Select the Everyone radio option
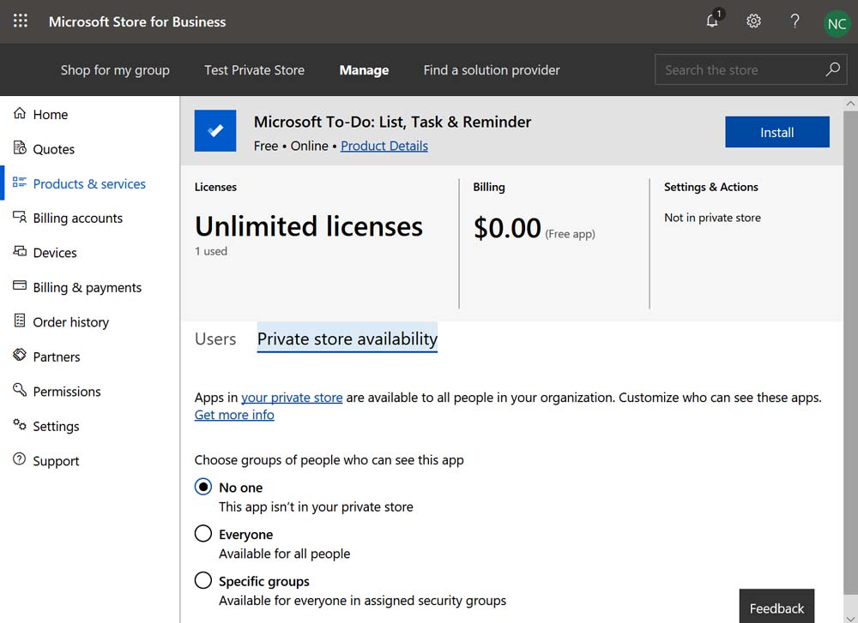 (x=203, y=533)
